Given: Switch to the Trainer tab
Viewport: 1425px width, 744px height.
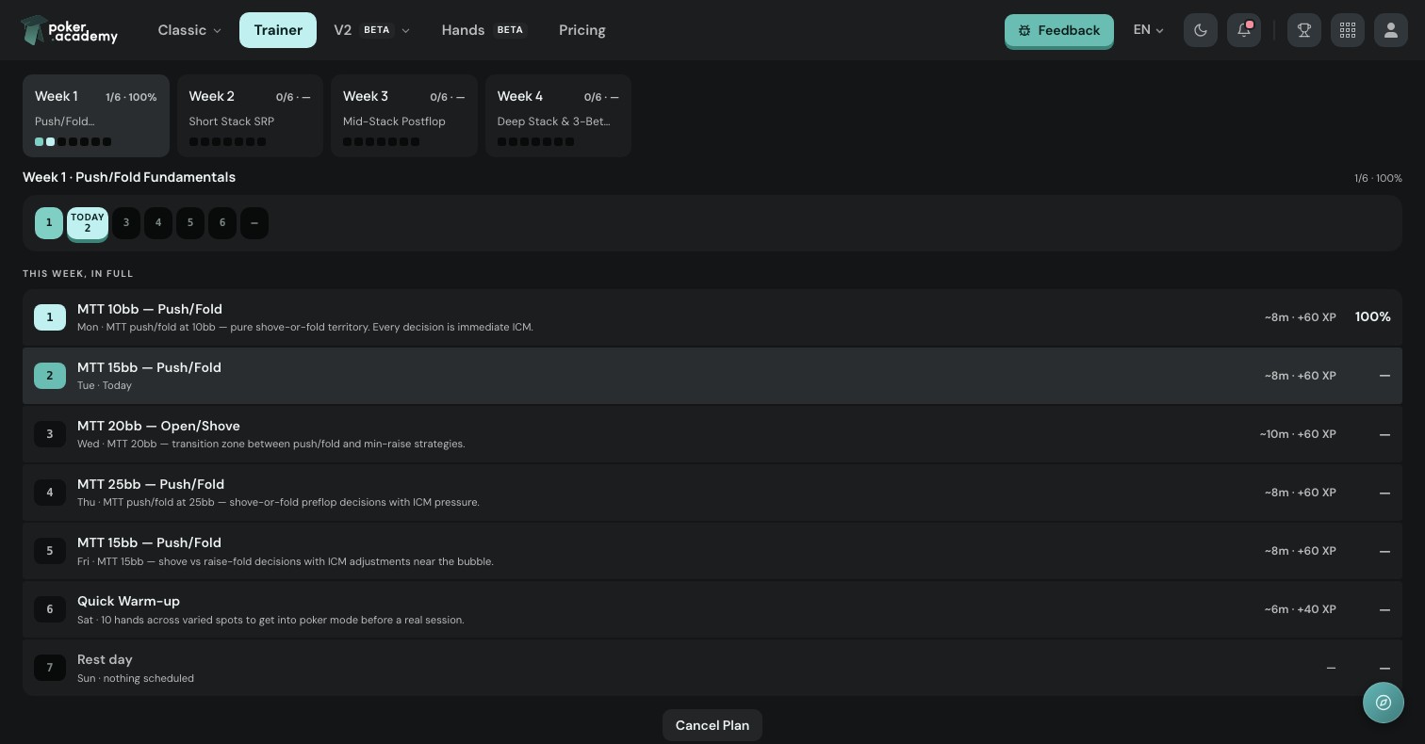Looking at the screenshot, I should 278,30.
